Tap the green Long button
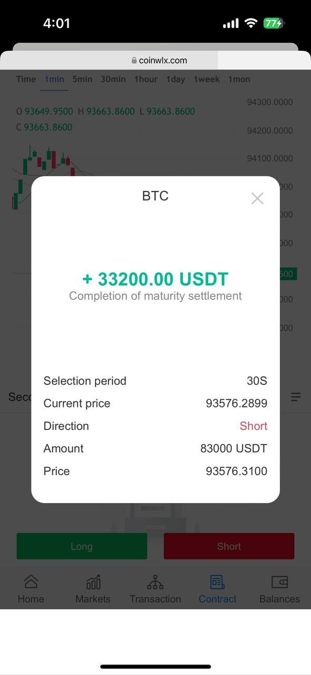Image resolution: width=311 pixels, height=675 pixels. [82, 546]
